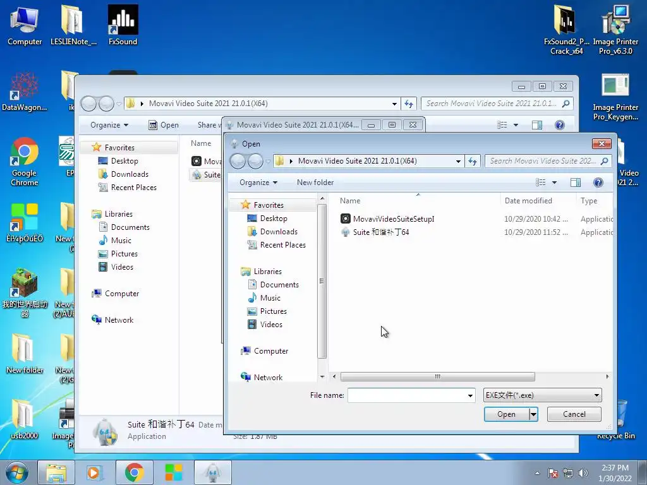Select Pictures in Explorer window Libraries
Viewport: 647px width, 485px height.
click(118, 254)
